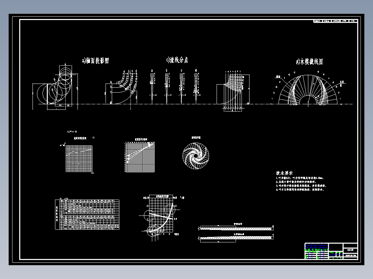This screenshot has height=279, width=373.
Task: Click the '背面加厚' hatched thickness bar
Action: pyautogui.click(x=236, y=229)
